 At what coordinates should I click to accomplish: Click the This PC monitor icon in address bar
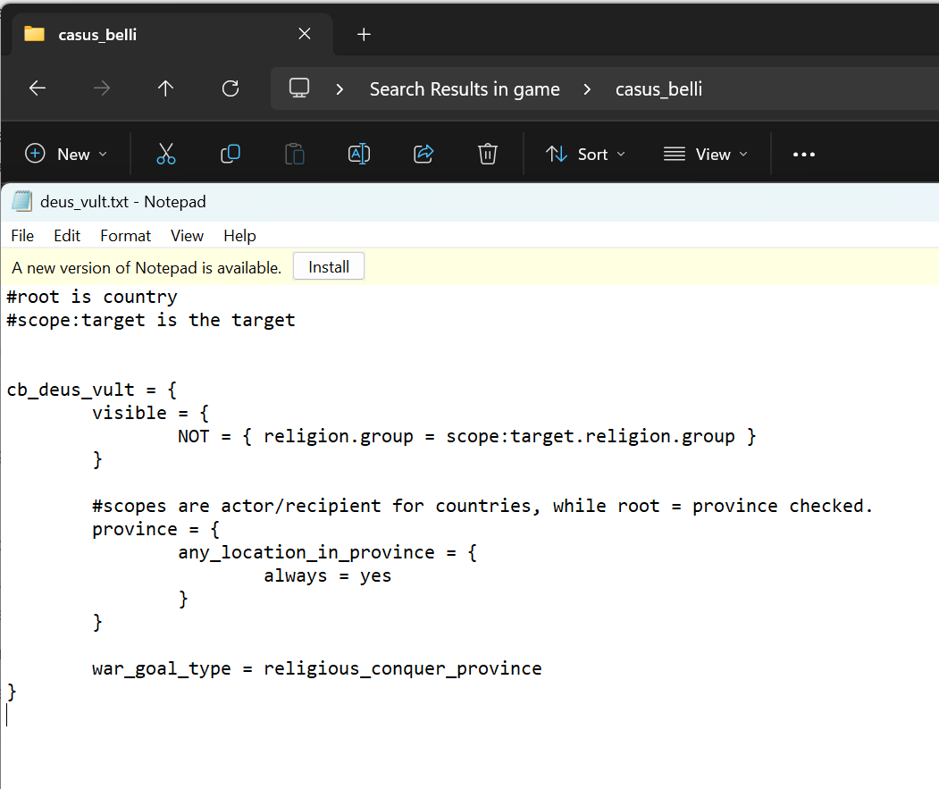299,88
